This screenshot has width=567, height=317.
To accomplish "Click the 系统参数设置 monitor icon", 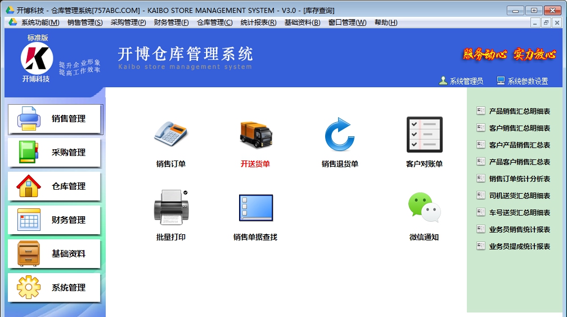I will coord(501,81).
